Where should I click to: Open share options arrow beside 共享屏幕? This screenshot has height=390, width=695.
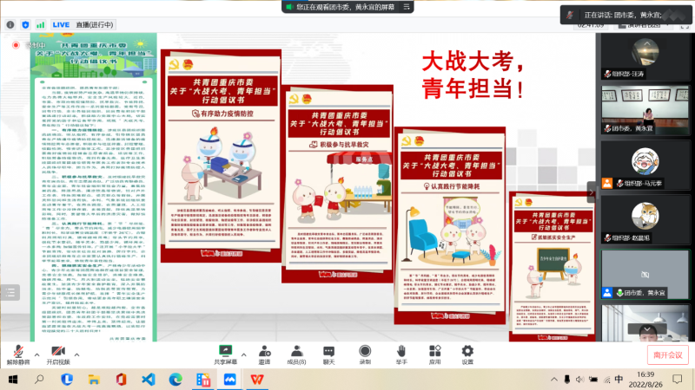pyautogui.click(x=244, y=354)
